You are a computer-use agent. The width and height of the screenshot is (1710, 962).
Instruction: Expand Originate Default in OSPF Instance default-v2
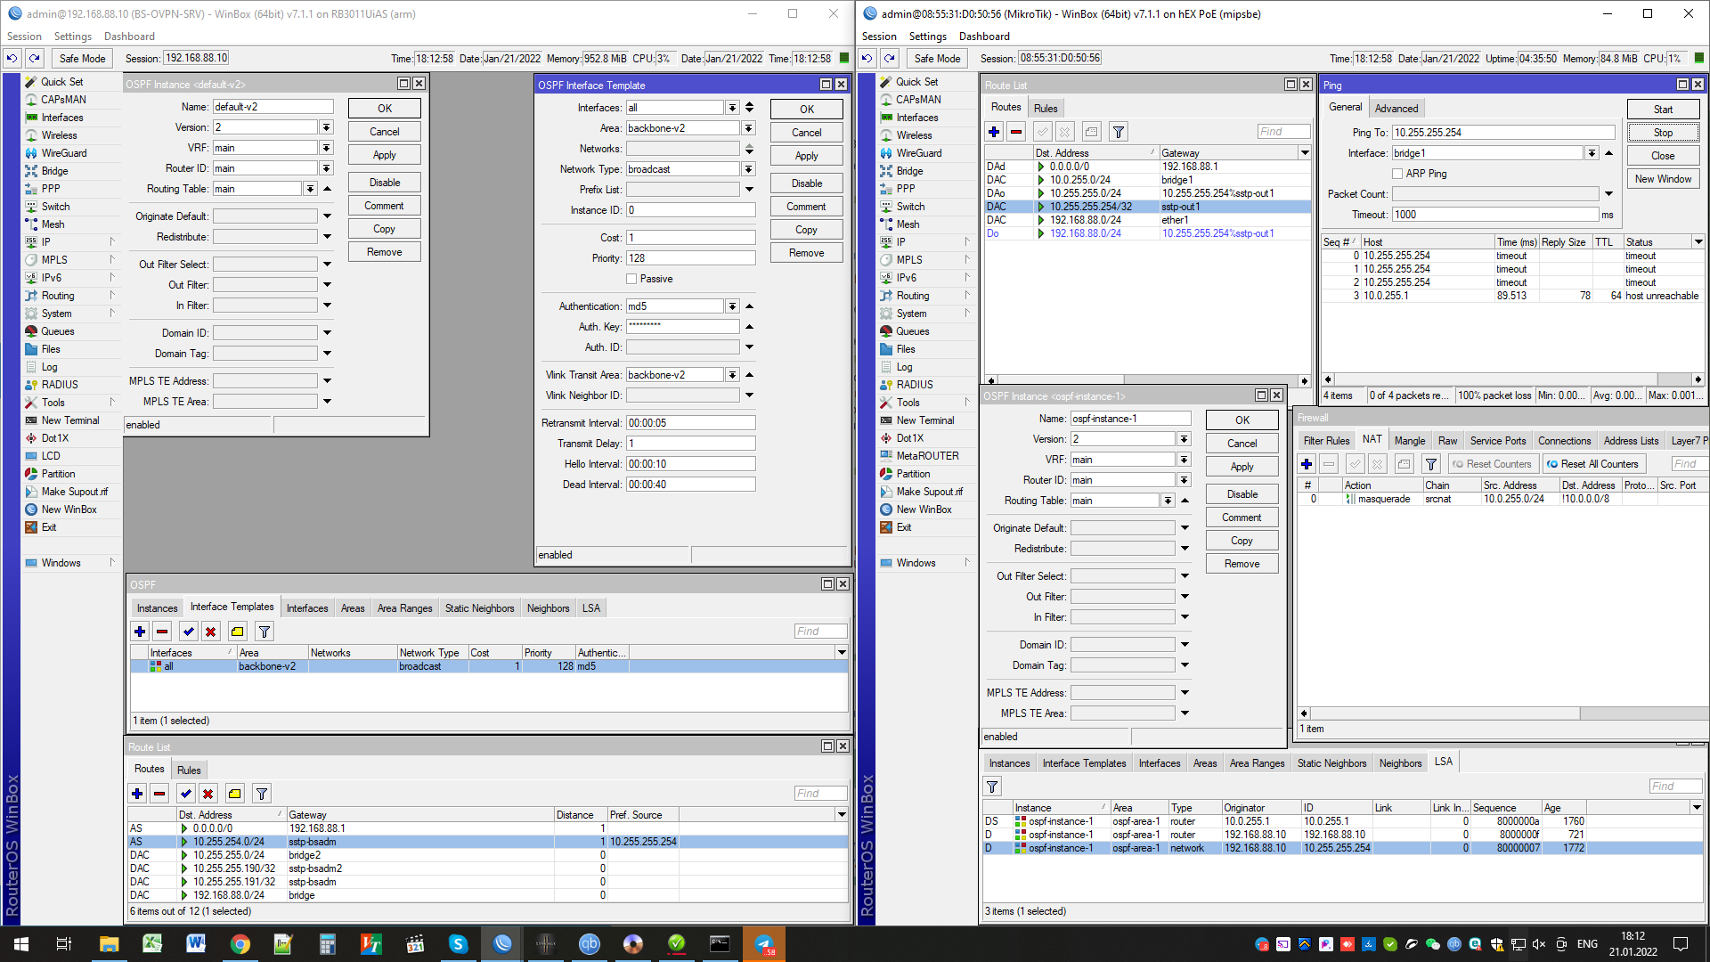327,216
